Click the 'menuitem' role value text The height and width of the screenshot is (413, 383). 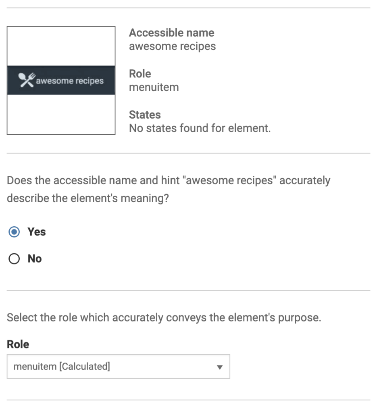click(x=154, y=87)
